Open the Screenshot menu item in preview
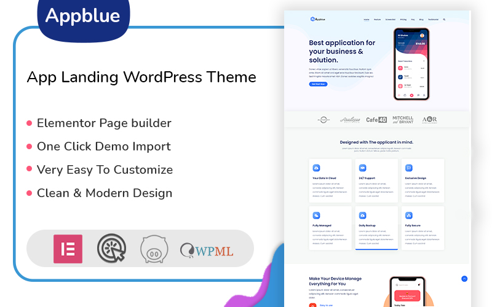 coord(391,20)
